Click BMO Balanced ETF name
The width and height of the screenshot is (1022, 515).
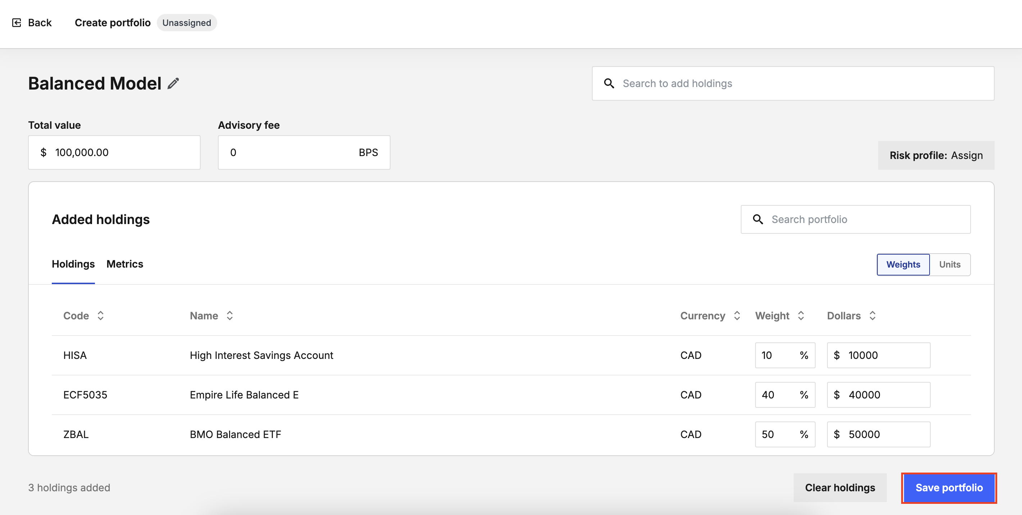235,434
